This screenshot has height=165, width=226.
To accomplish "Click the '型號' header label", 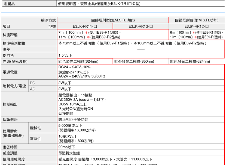I will click(52, 26).
